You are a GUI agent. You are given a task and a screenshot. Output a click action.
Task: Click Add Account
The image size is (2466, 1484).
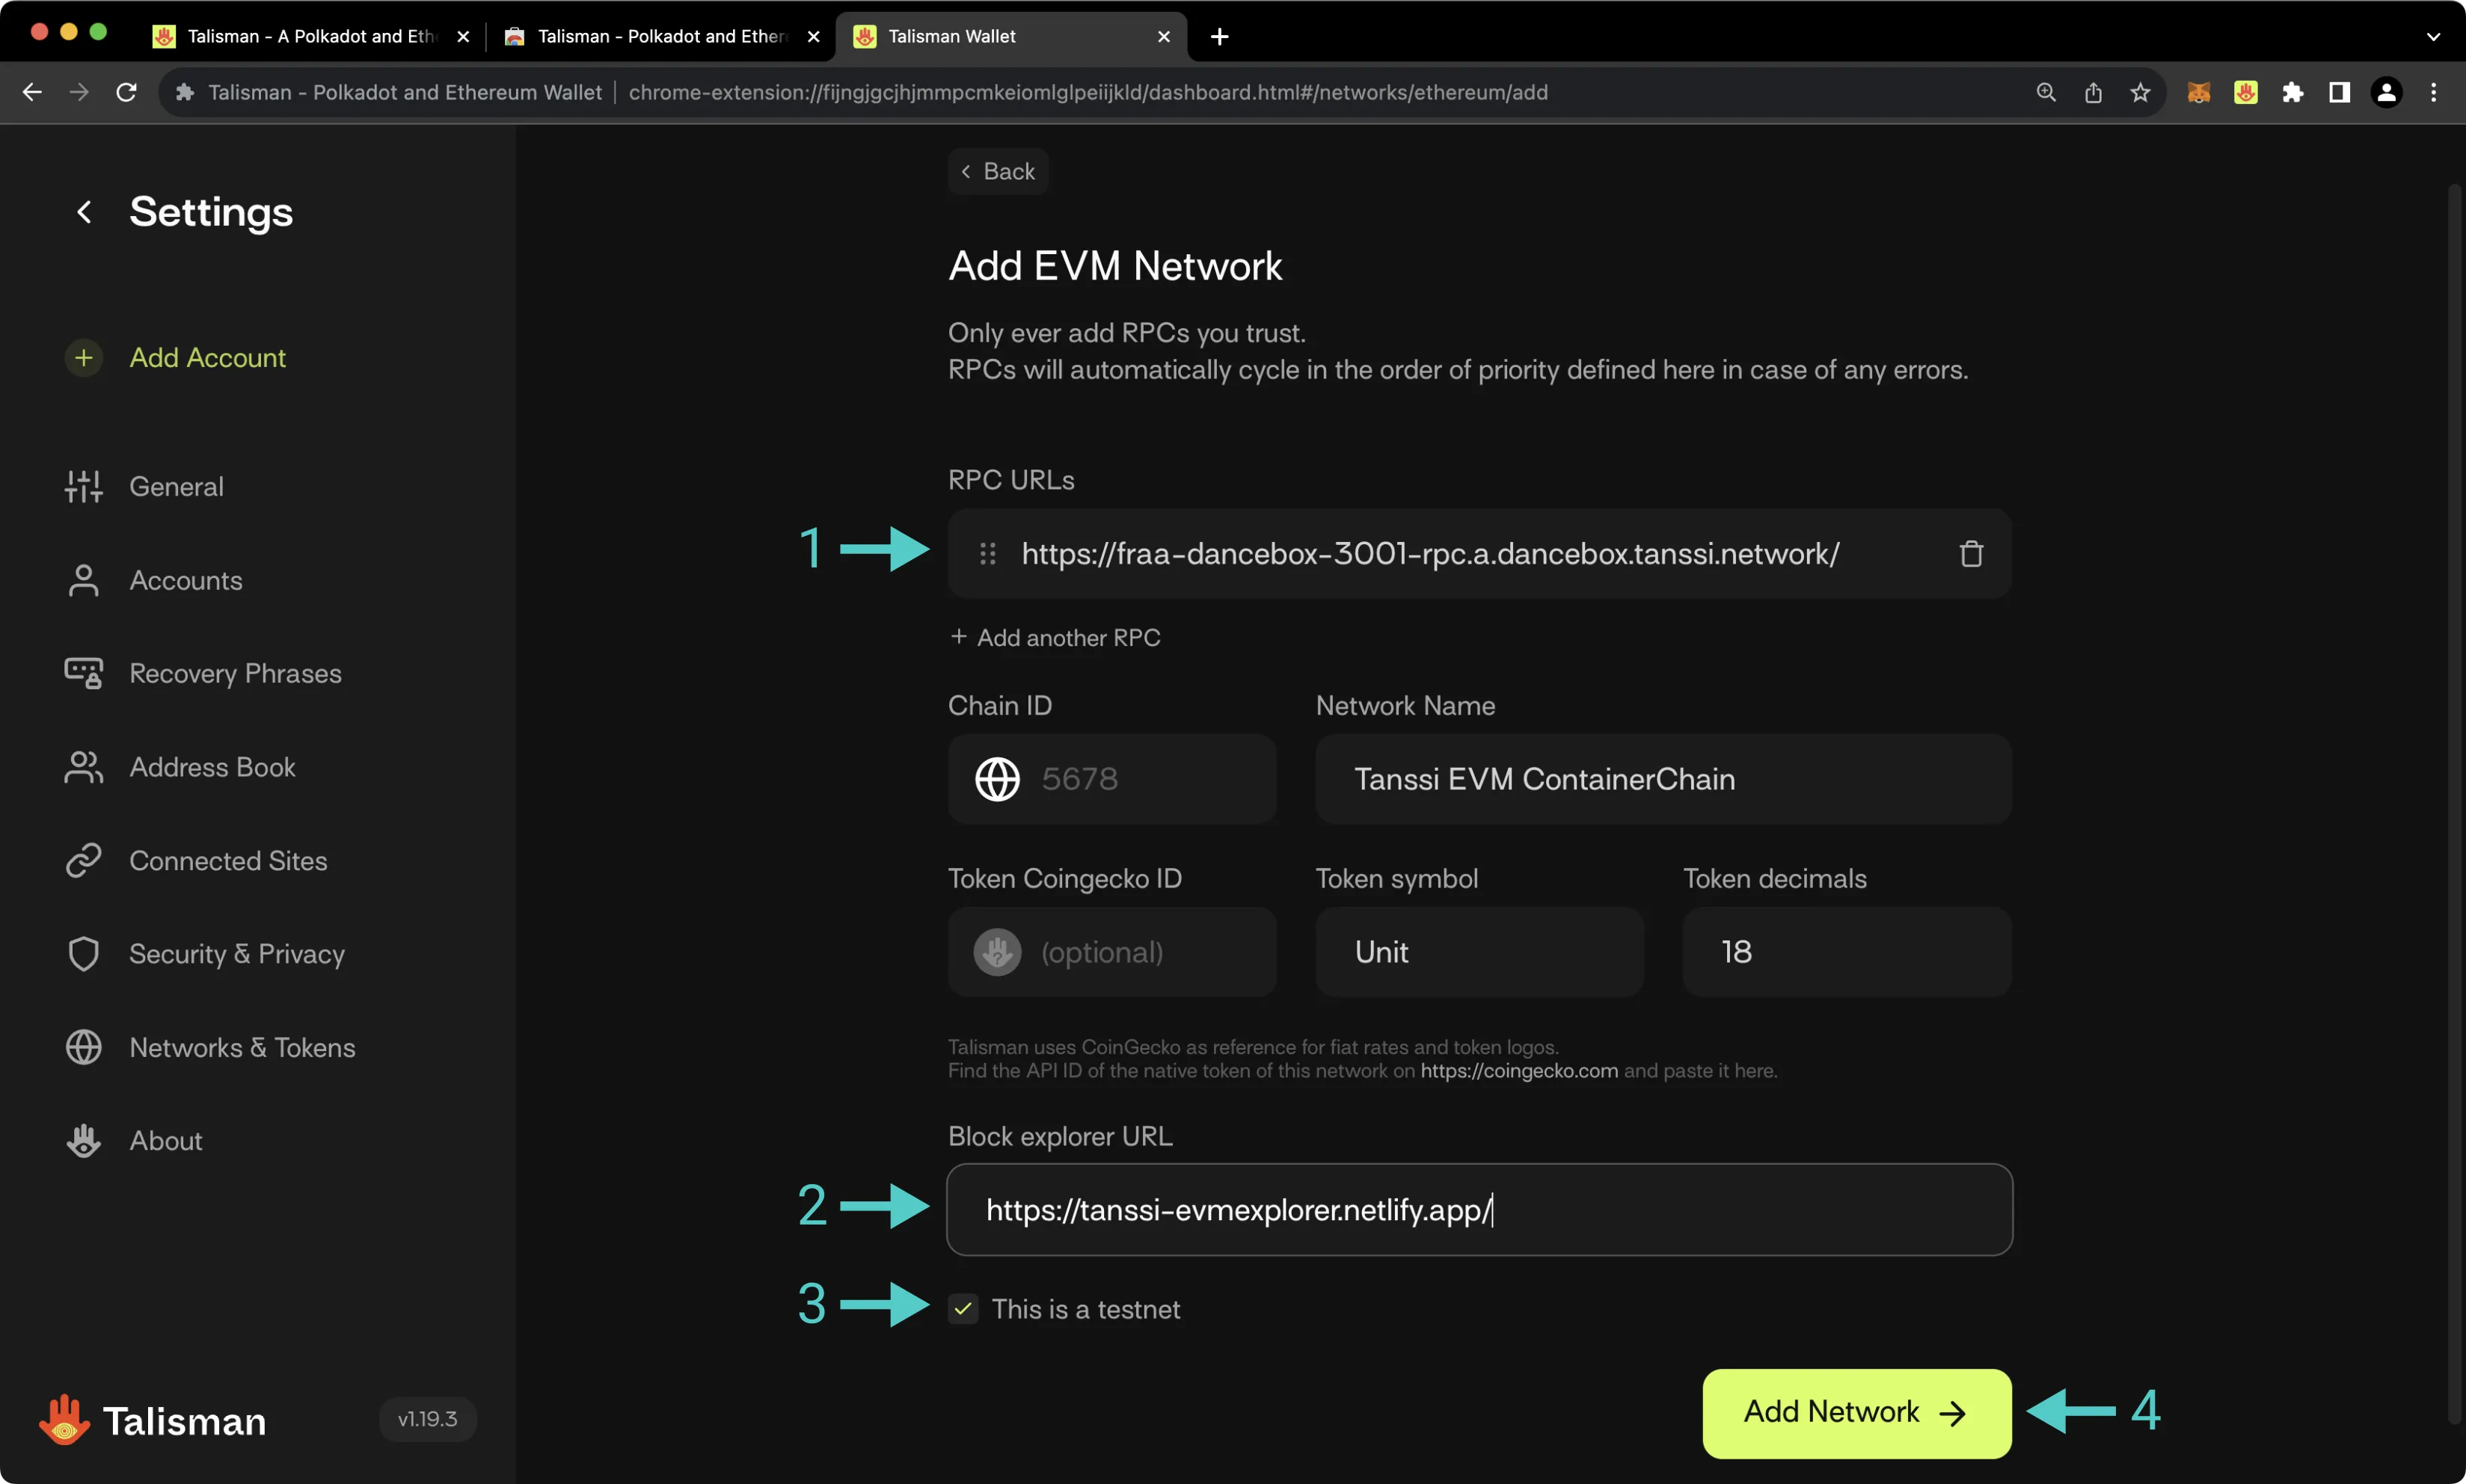[x=207, y=358]
